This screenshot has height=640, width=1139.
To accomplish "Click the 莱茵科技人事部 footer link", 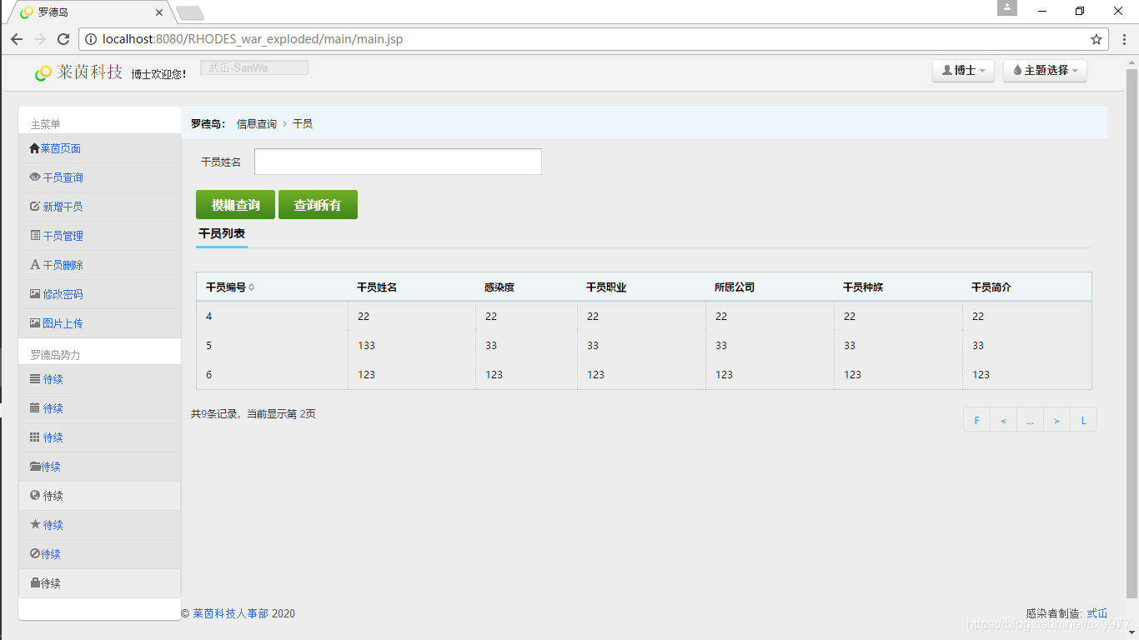I will point(230,613).
